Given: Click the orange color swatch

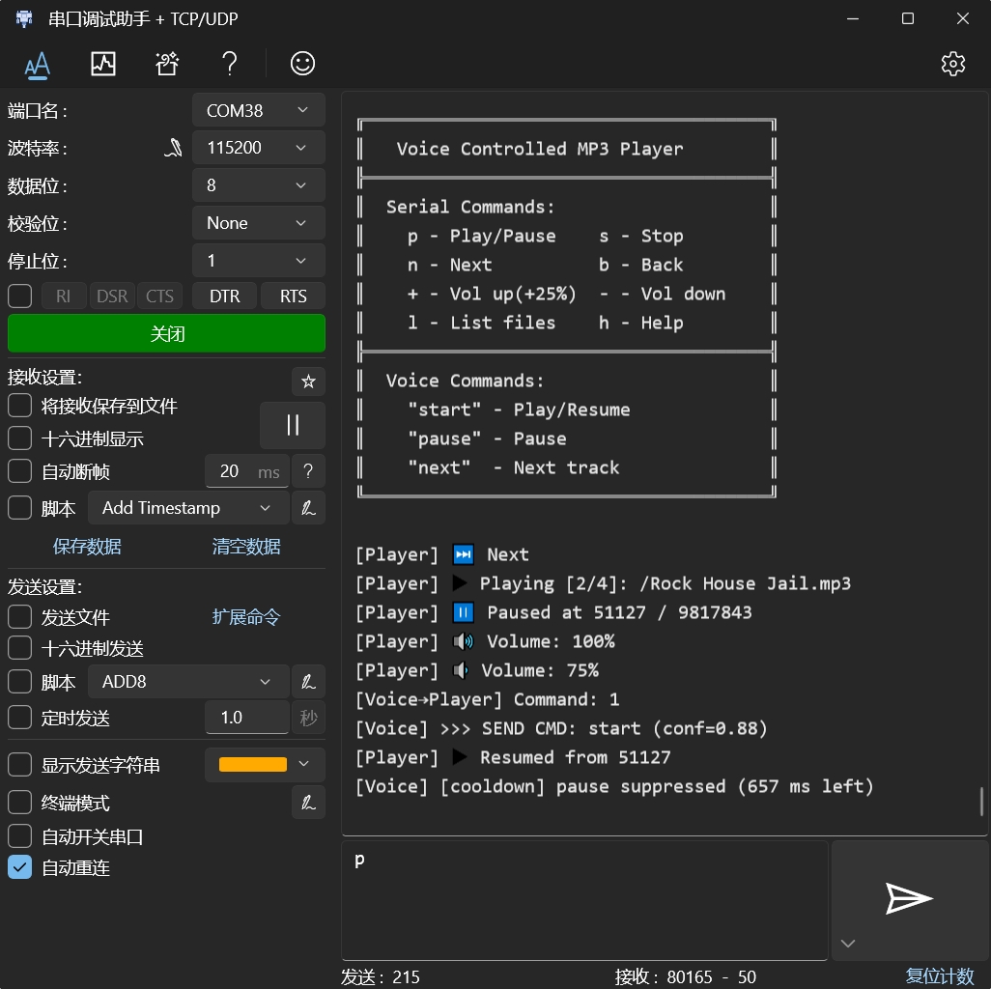Looking at the screenshot, I should click(253, 765).
